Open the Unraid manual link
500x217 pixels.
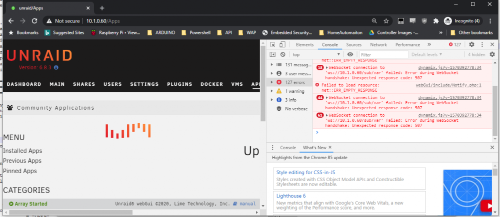pos(244,204)
